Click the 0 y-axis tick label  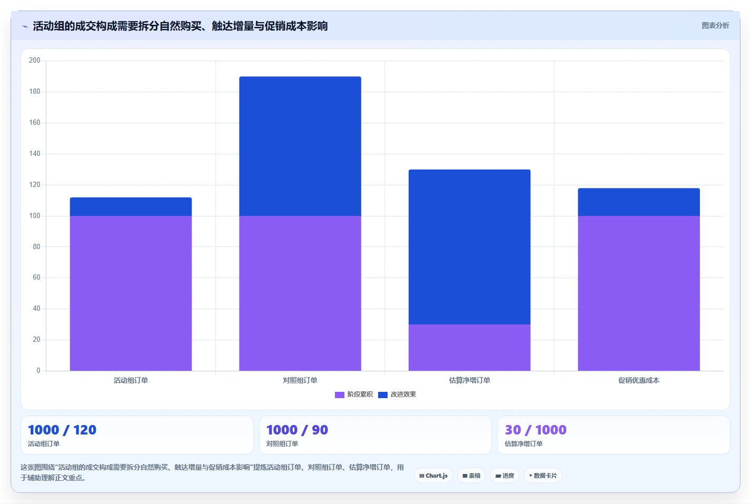(38, 371)
